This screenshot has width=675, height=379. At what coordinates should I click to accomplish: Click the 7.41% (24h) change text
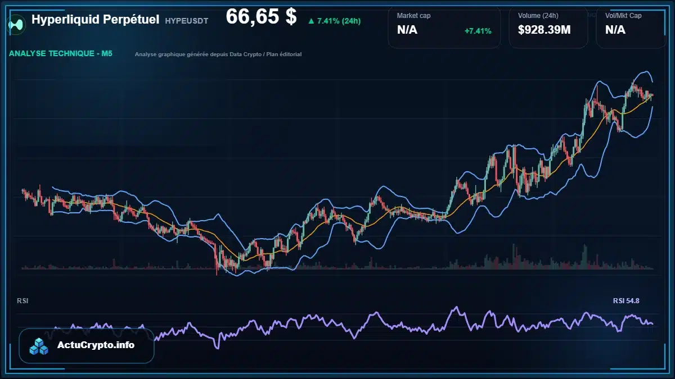pyautogui.click(x=339, y=21)
